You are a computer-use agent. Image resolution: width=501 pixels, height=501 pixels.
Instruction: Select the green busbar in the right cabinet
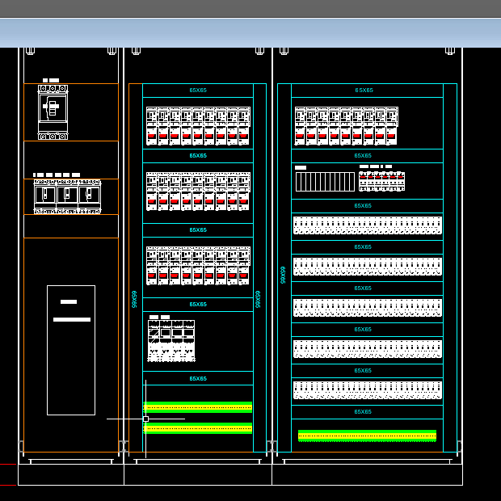367,436
